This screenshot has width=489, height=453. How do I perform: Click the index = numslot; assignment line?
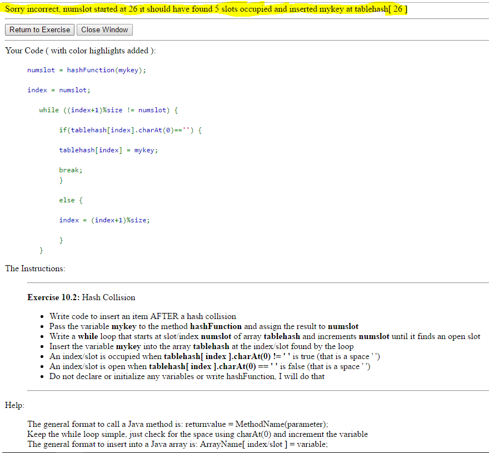(56, 89)
